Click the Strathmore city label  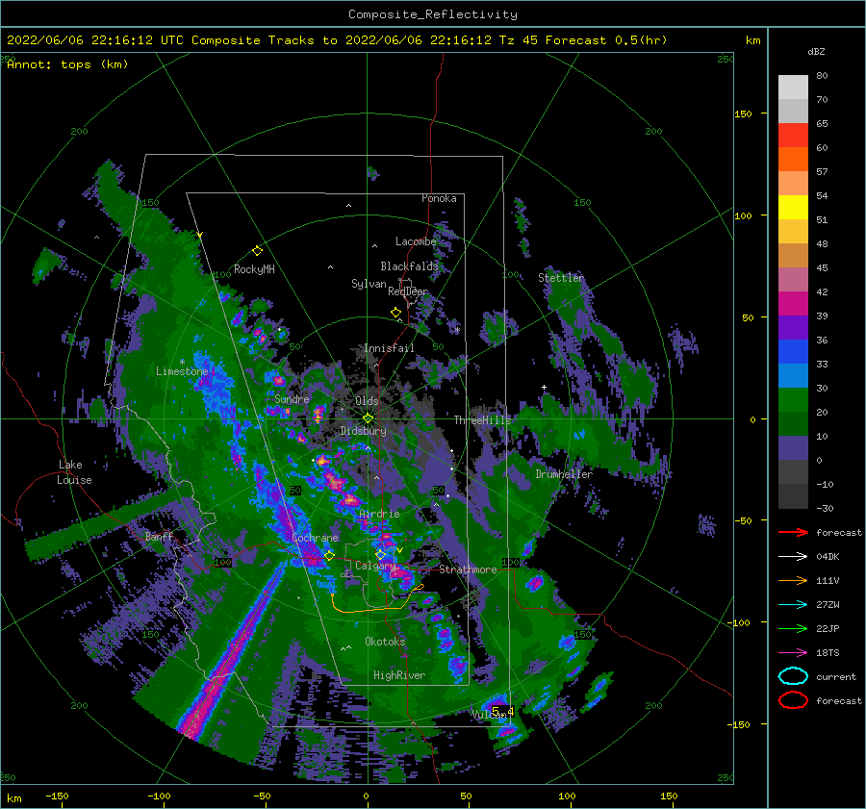point(468,569)
